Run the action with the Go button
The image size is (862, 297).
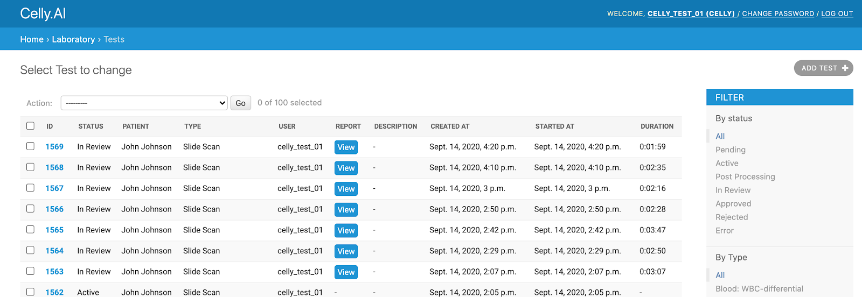coord(241,103)
